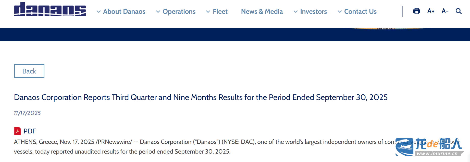The width and height of the screenshot is (470, 162).
Task: Expand the chevron beside Fleet
Action: click(208, 12)
